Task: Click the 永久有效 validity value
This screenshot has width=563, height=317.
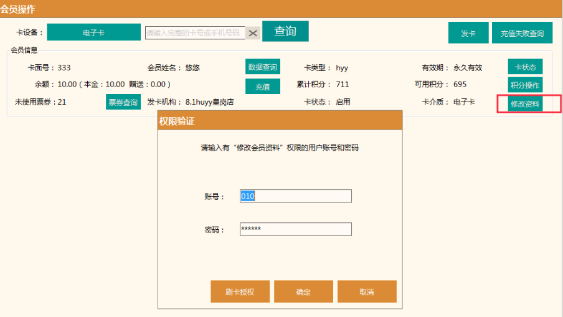Action: [468, 67]
